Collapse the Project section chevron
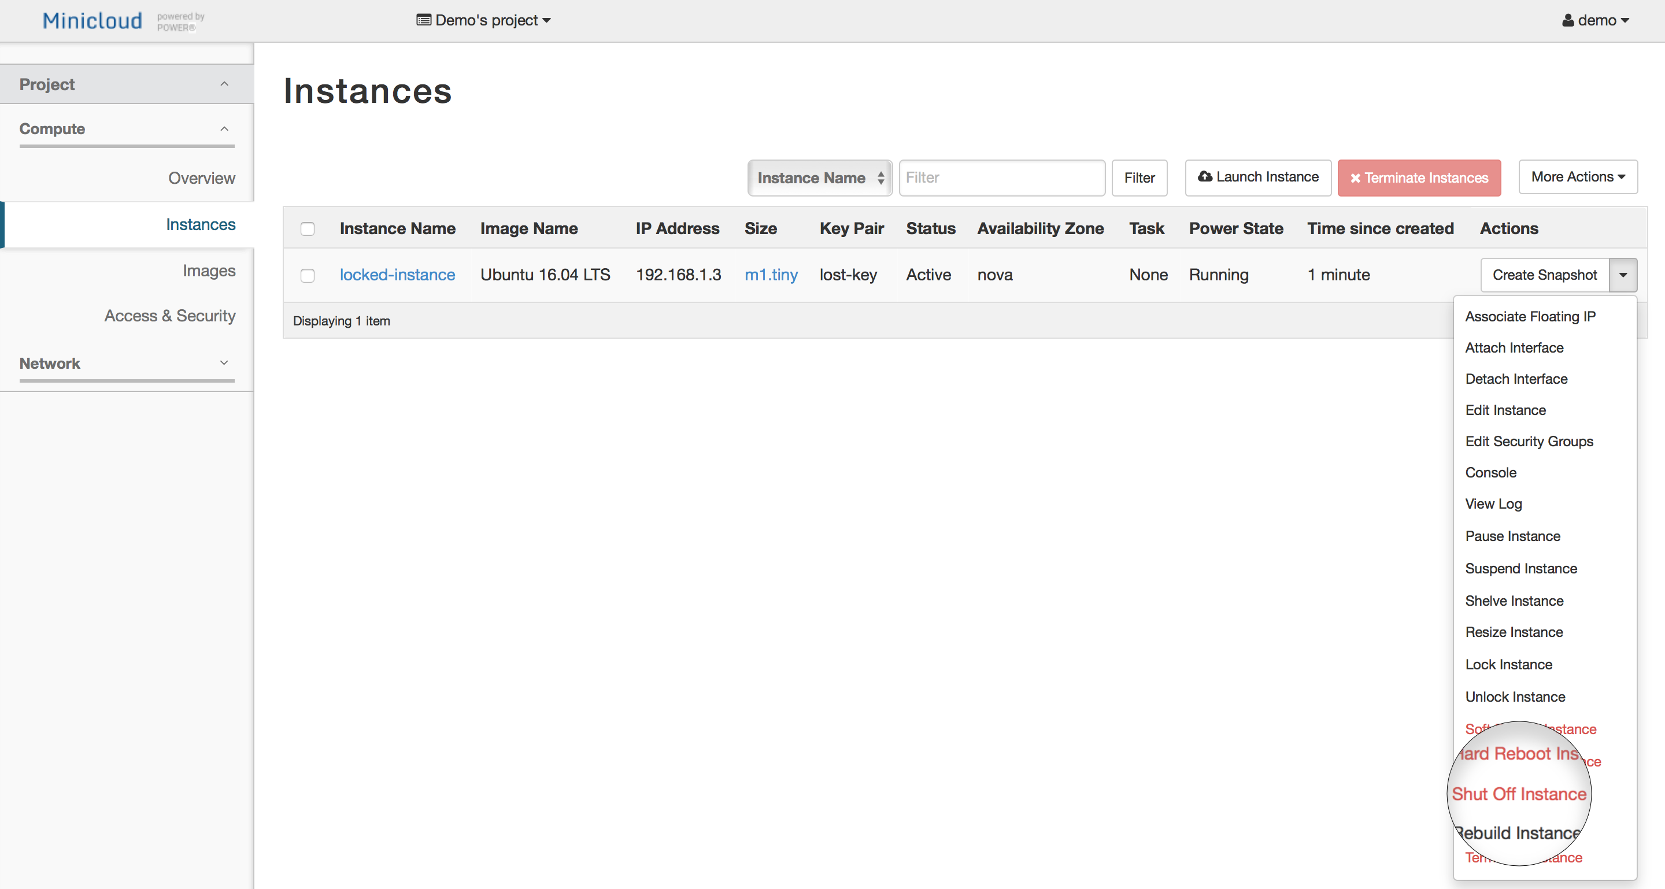The height and width of the screenshot is (889, 1665). [224, 84]
